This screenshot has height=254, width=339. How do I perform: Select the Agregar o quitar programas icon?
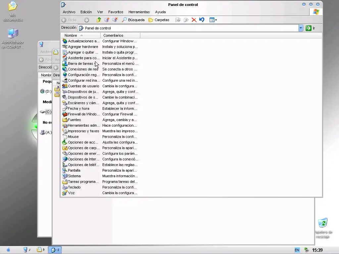65,52
